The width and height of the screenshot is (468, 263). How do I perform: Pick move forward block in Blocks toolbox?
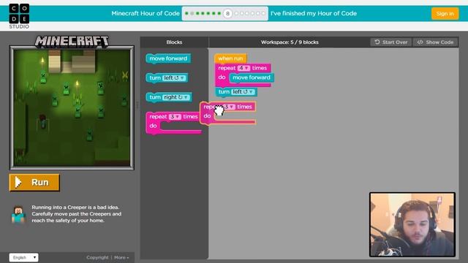point(168,58)
